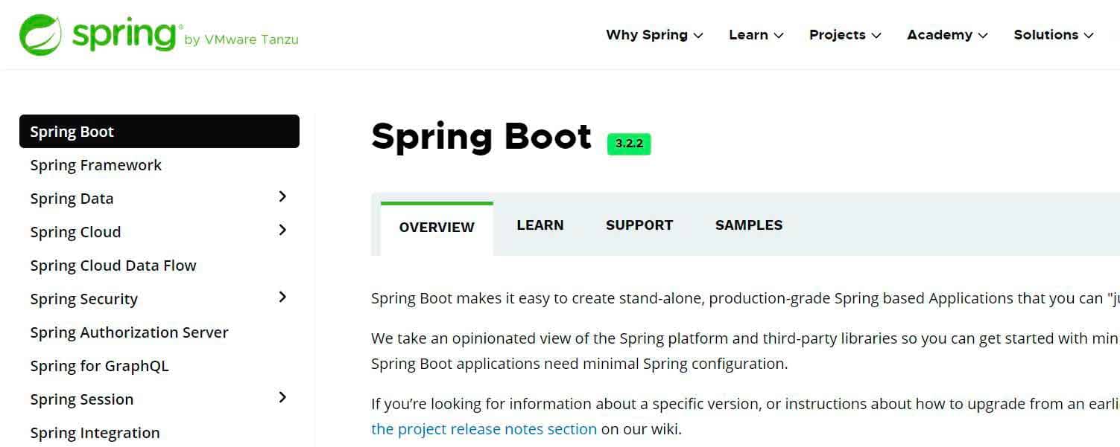Switch to the SUPPORT tab

[639, 225]
